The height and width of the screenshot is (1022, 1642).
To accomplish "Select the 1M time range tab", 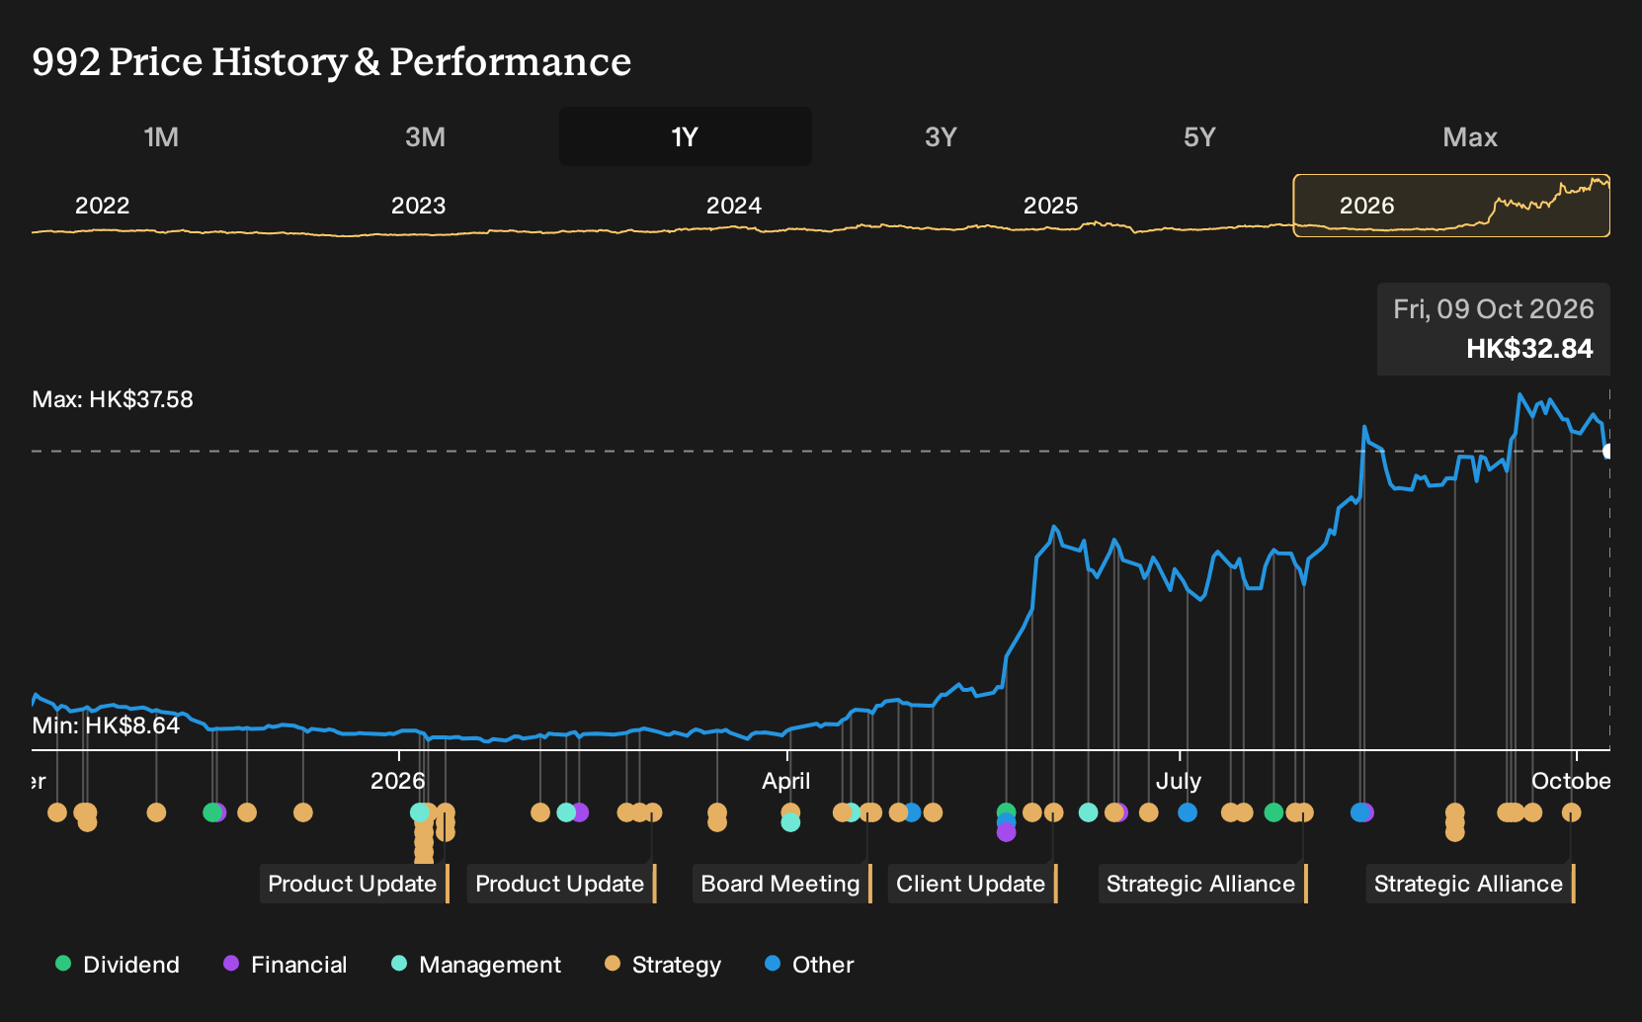I will point(161,136).
